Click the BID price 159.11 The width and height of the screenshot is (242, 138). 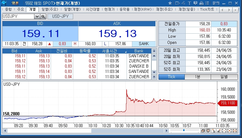[40, 34]
